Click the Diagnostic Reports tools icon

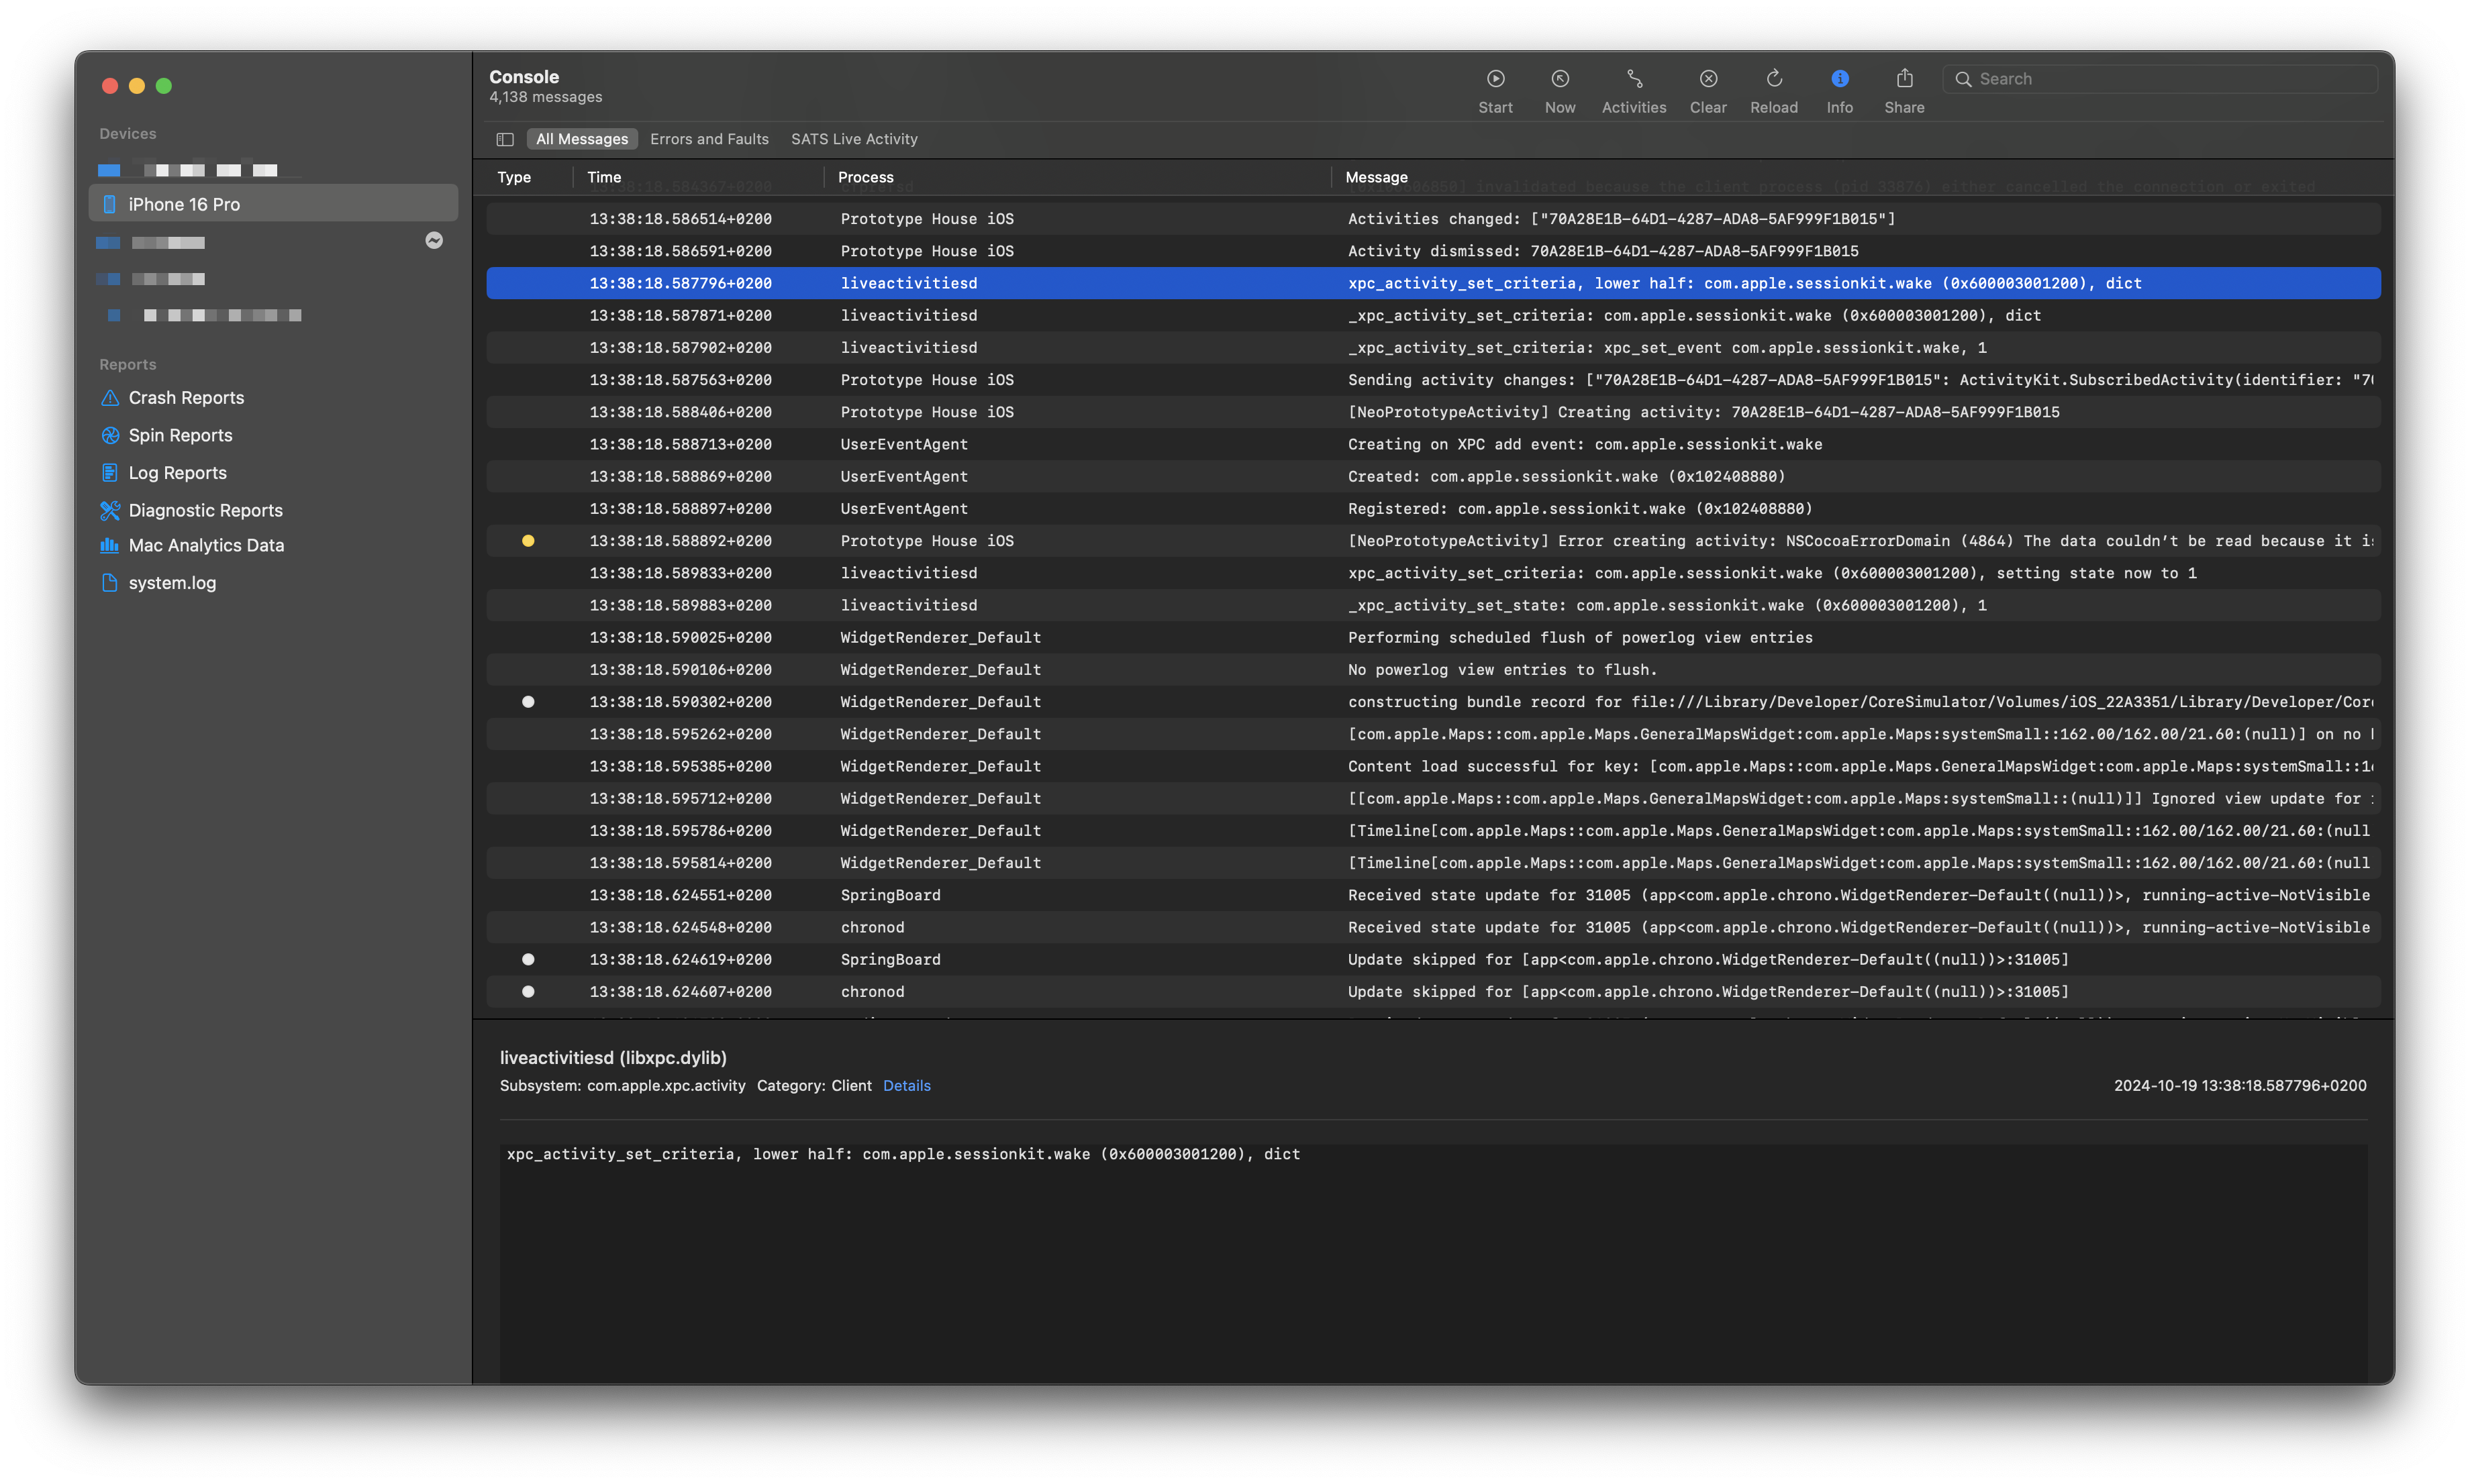(110, 510)
